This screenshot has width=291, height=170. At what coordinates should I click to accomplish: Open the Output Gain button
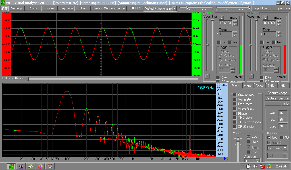coord(281,8)
